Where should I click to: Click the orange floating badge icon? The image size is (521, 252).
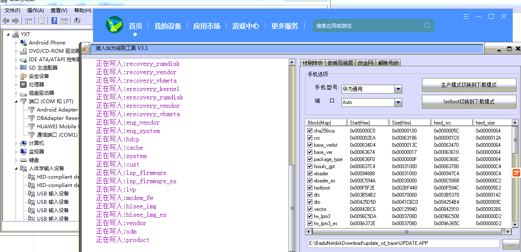tap(516, 173)
